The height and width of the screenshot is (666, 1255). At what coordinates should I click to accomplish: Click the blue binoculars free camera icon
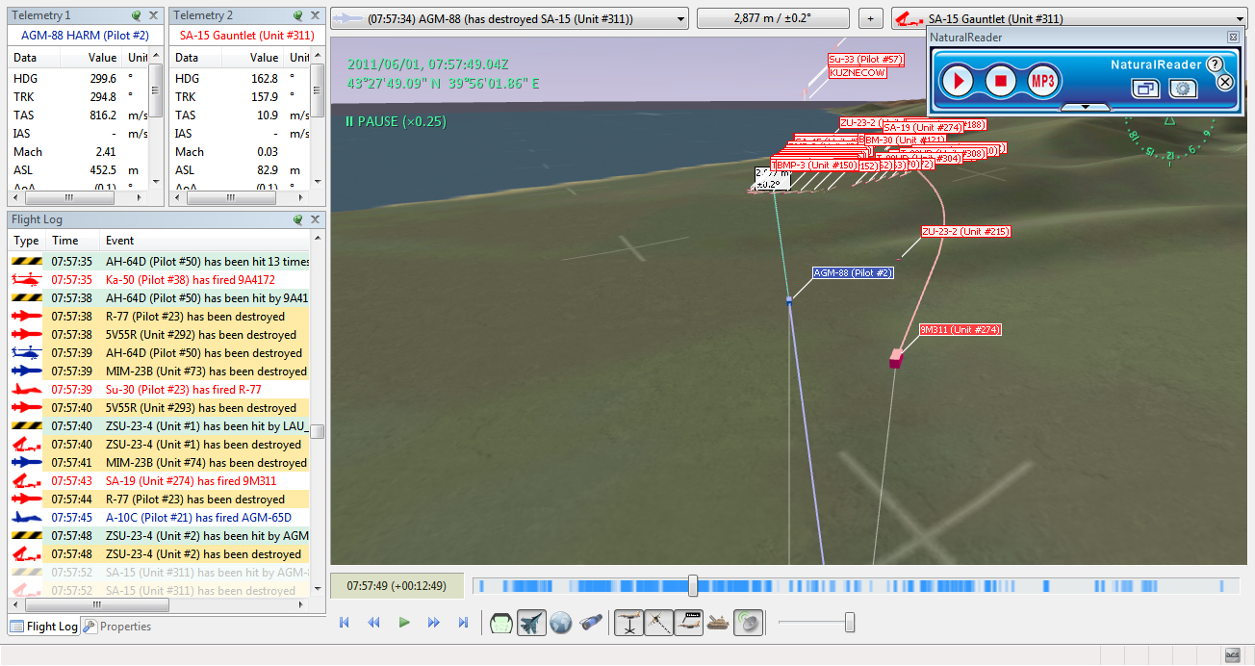point(590,623)
